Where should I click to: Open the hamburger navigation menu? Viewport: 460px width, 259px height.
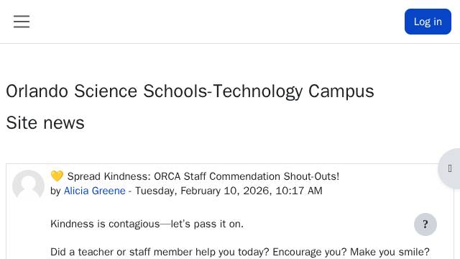[x=22, y=22]
